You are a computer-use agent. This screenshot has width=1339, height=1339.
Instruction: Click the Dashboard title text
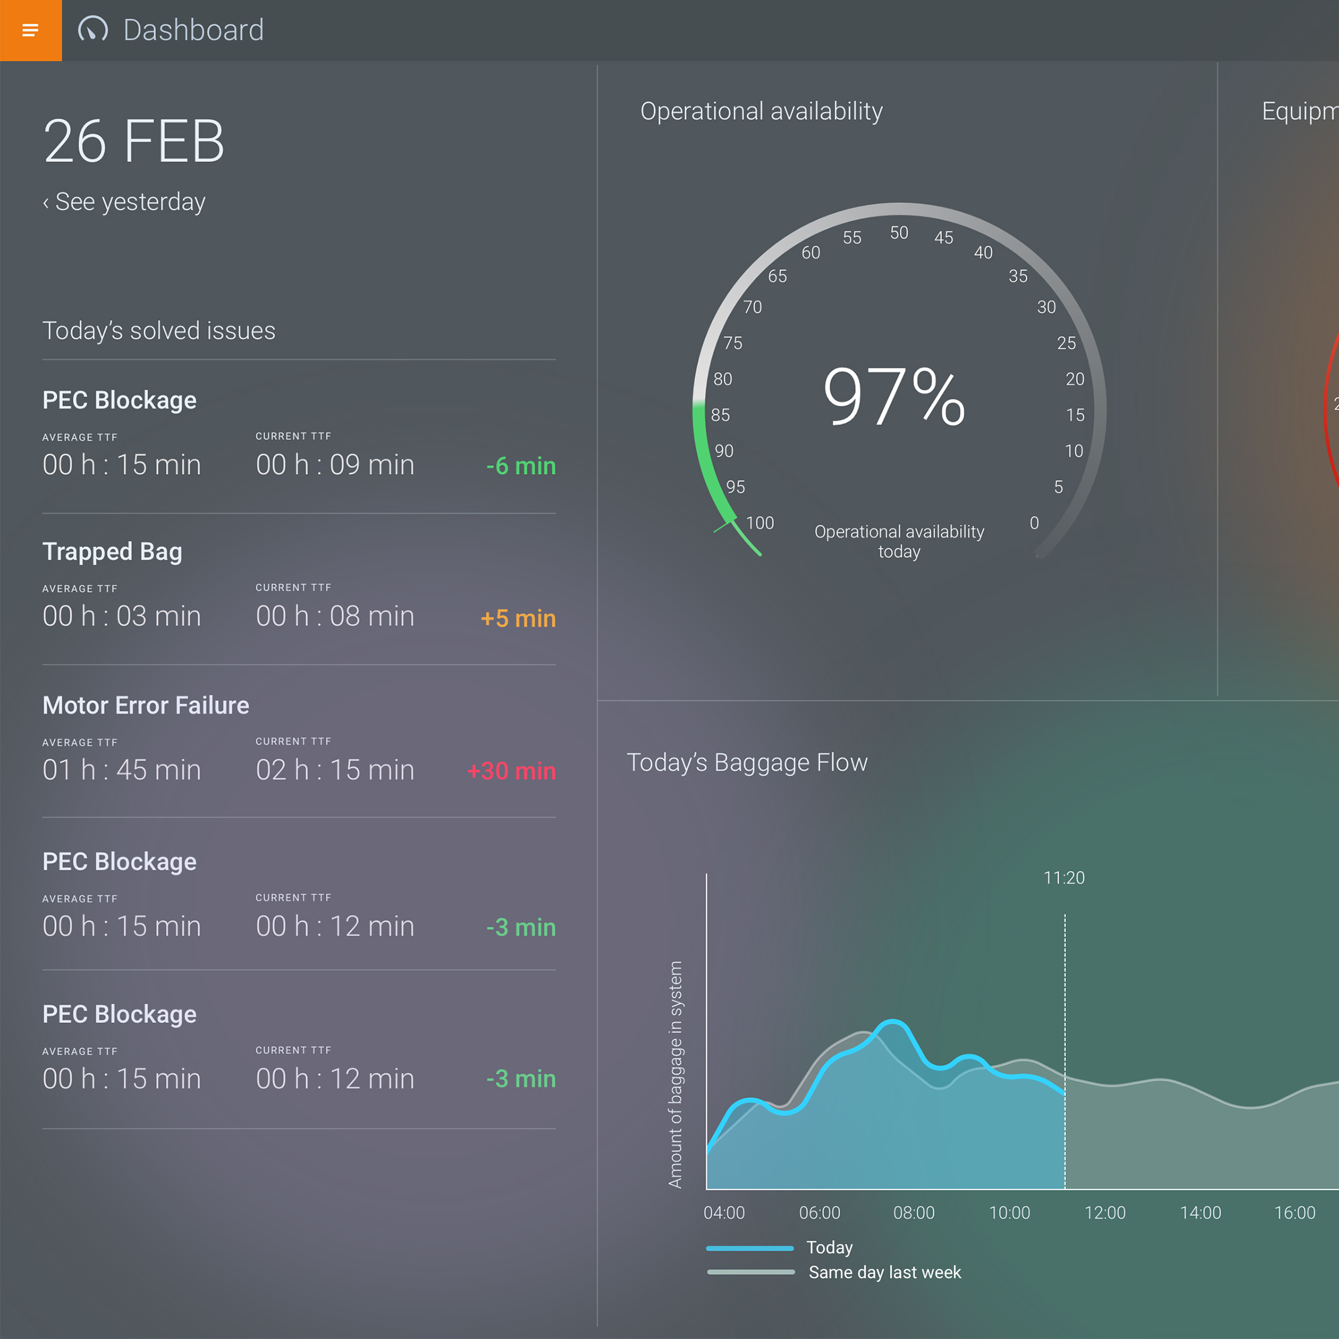[x=193, y=31]
